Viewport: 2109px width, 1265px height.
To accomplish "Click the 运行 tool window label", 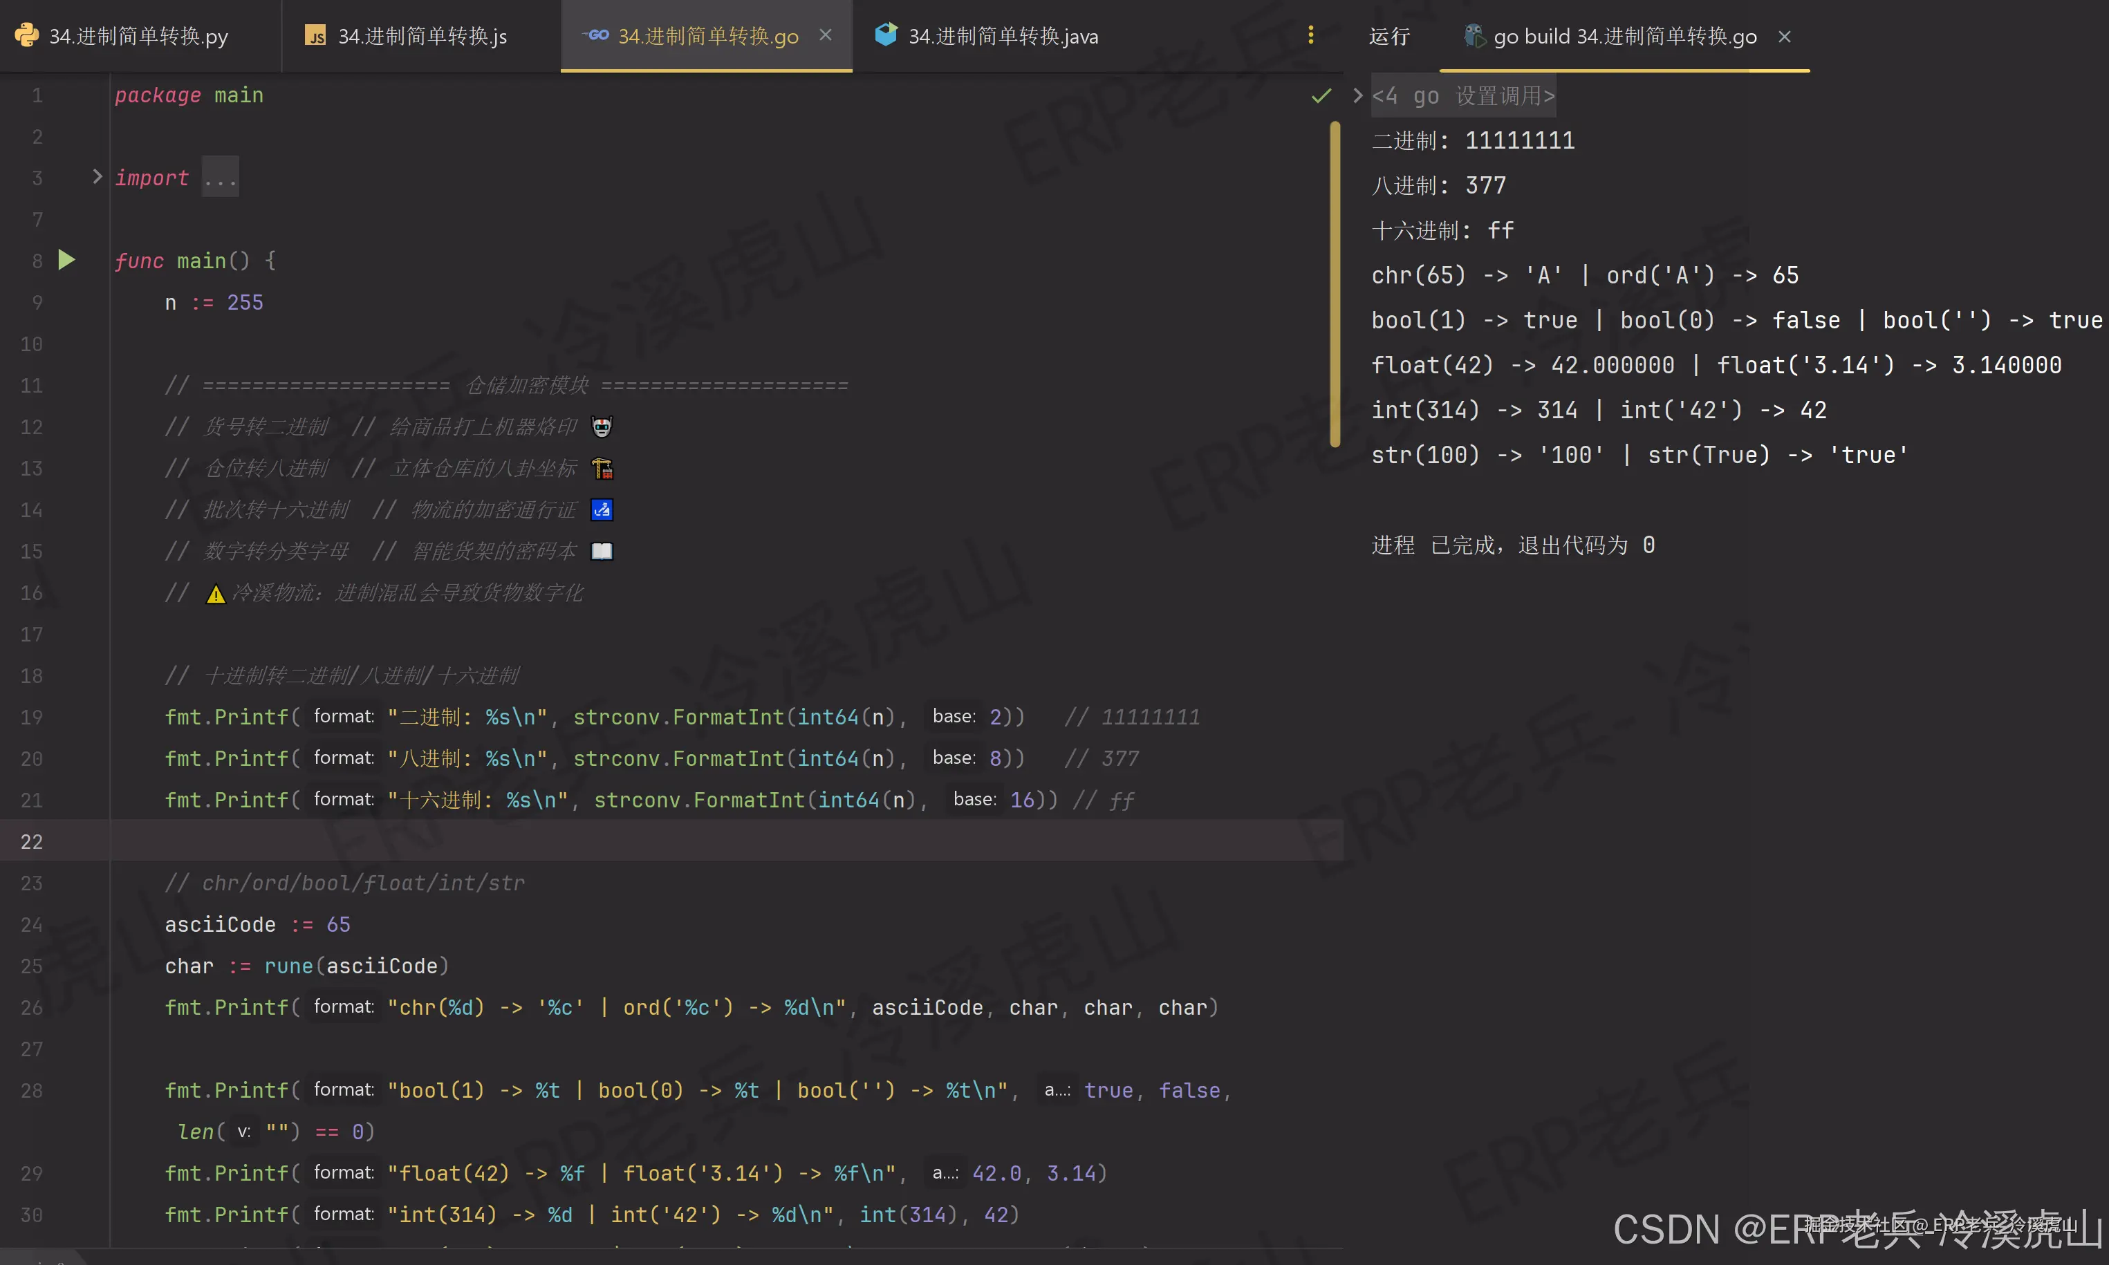I will (1388, 36).
